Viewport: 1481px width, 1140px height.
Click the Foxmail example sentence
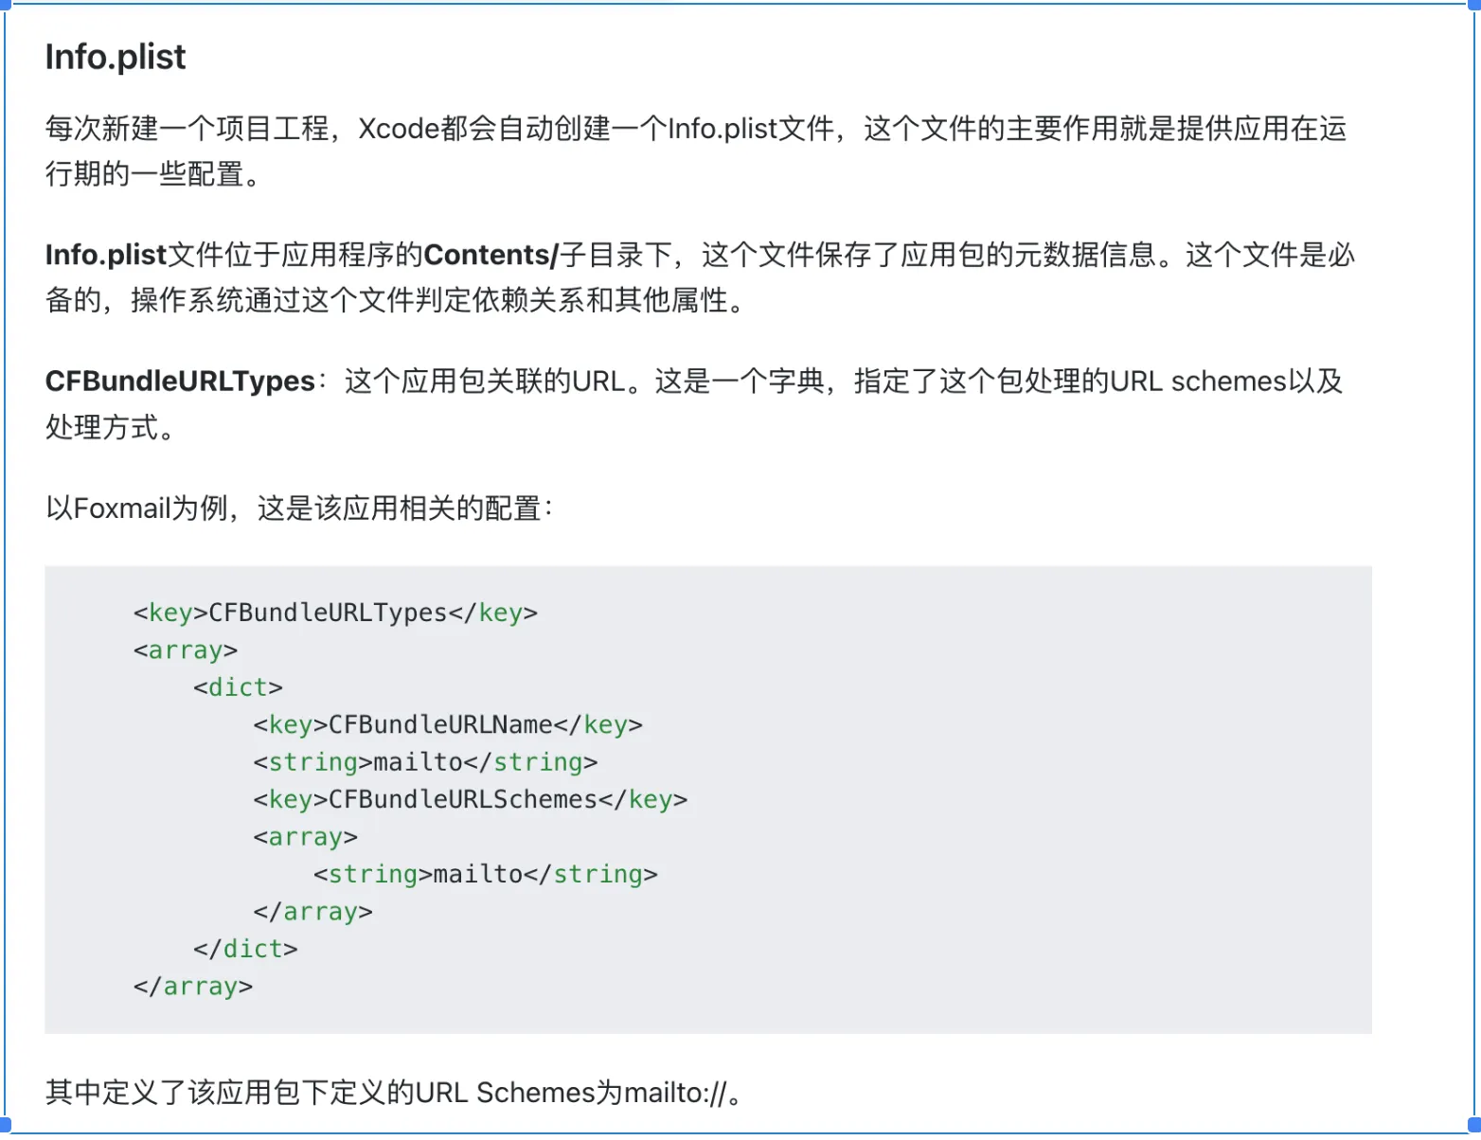tap(298, 508)
